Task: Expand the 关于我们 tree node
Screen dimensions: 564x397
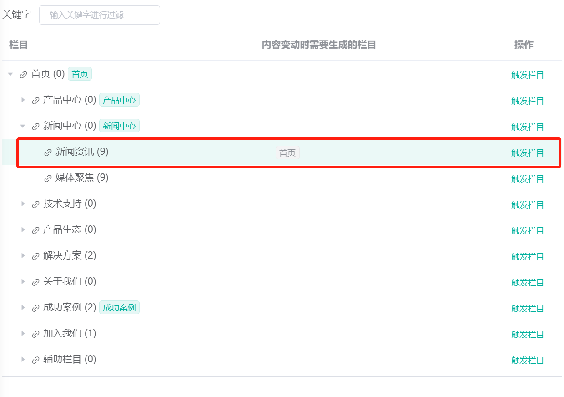Action: coord(23,281)
